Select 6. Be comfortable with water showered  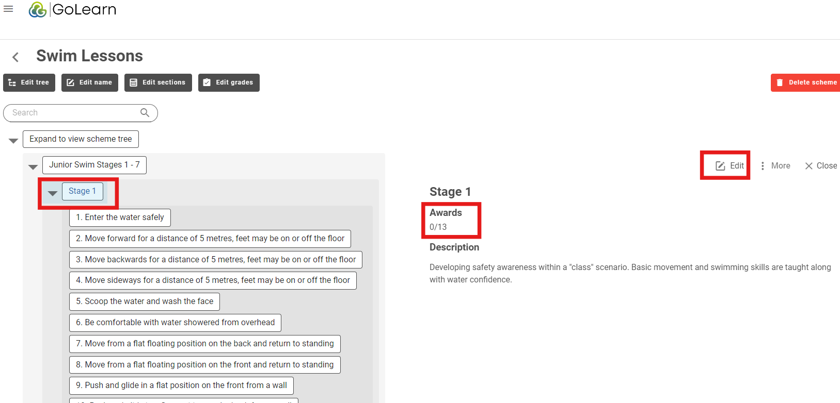point(175,323)
